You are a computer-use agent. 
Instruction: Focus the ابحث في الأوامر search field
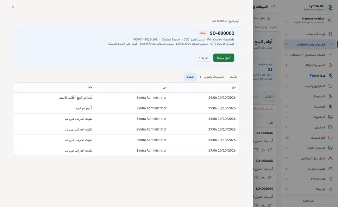(x=264, y=109)
